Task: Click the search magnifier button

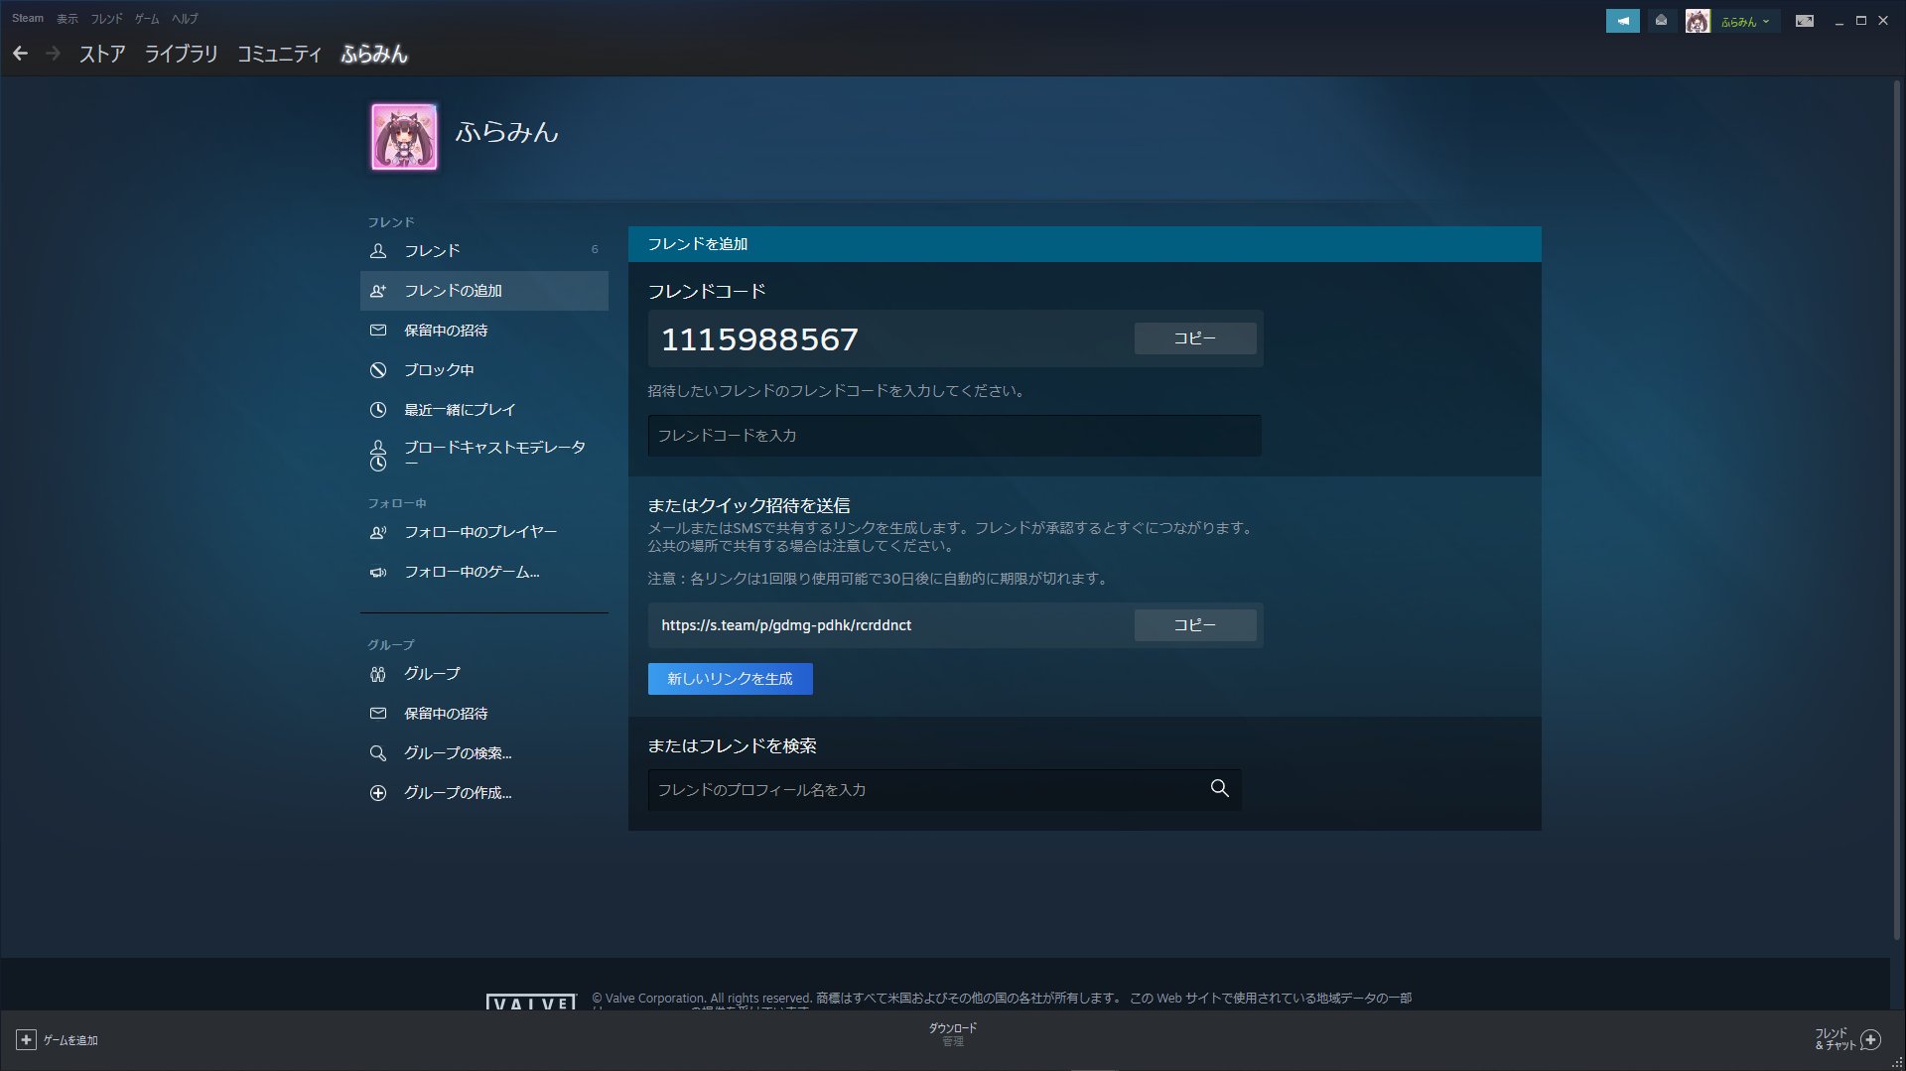Action: click(1220, 789)
